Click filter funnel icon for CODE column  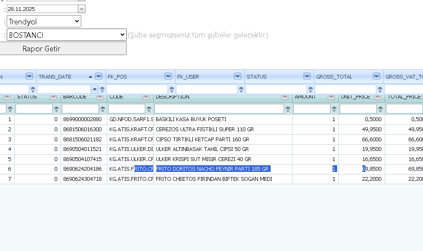click(149, 109)
